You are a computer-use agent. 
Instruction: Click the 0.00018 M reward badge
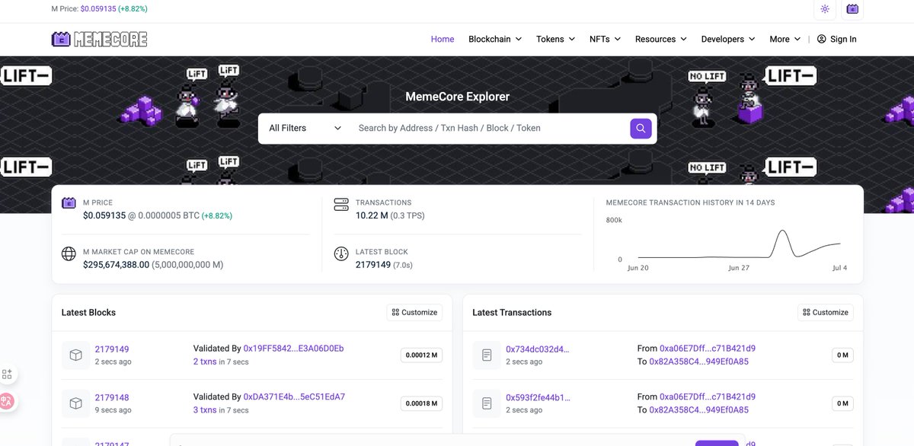pyautogui.click(x=421, y=403)
